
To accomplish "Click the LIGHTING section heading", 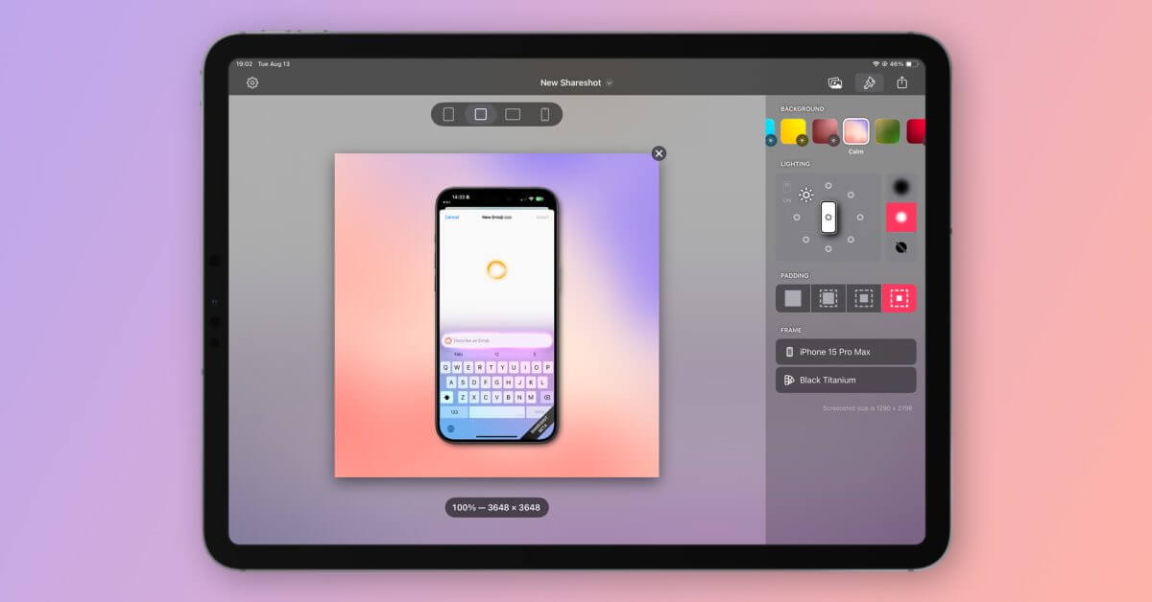I will [795, 164].
